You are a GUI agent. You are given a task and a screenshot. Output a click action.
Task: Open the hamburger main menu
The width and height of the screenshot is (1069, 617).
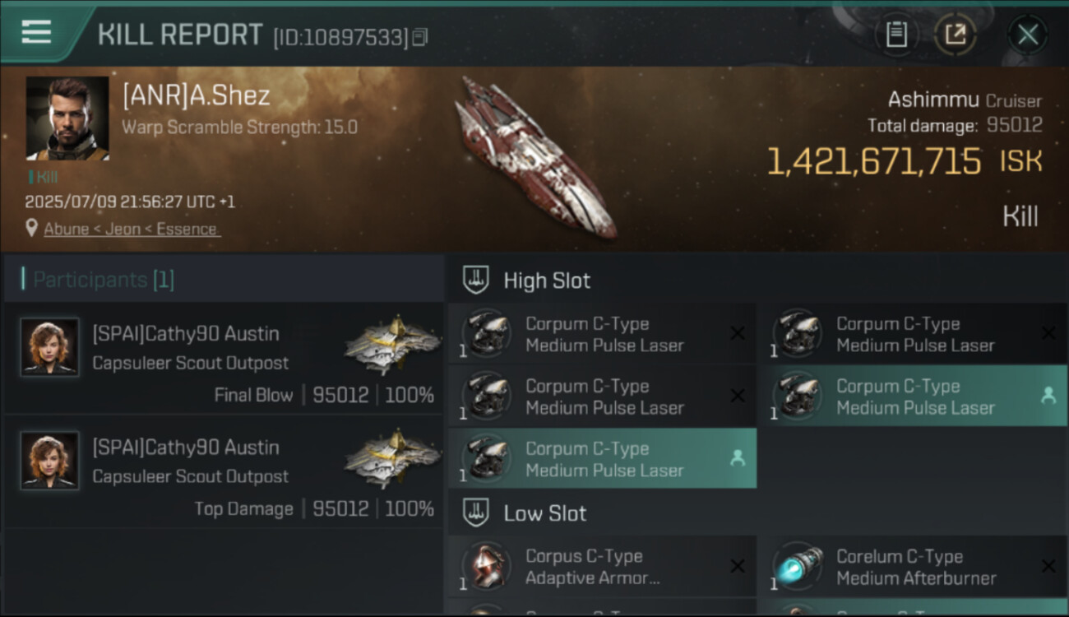coord(37,33)
